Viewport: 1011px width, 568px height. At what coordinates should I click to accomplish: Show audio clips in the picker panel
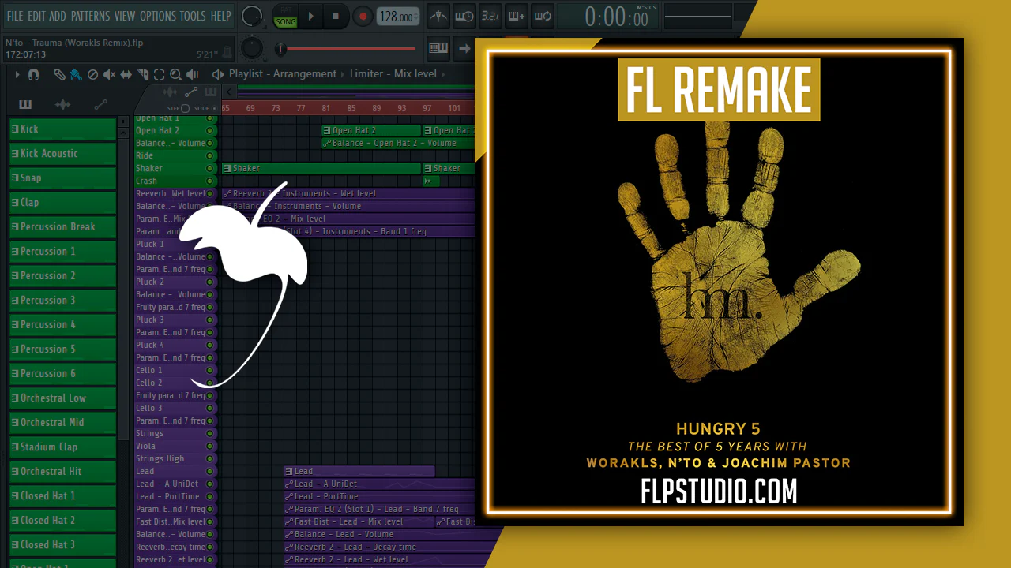click(63, 104)
